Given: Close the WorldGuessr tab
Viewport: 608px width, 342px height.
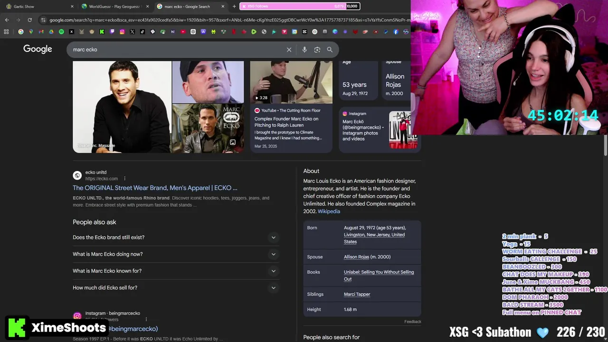Looking at the screenshot, I should point(147,7).
